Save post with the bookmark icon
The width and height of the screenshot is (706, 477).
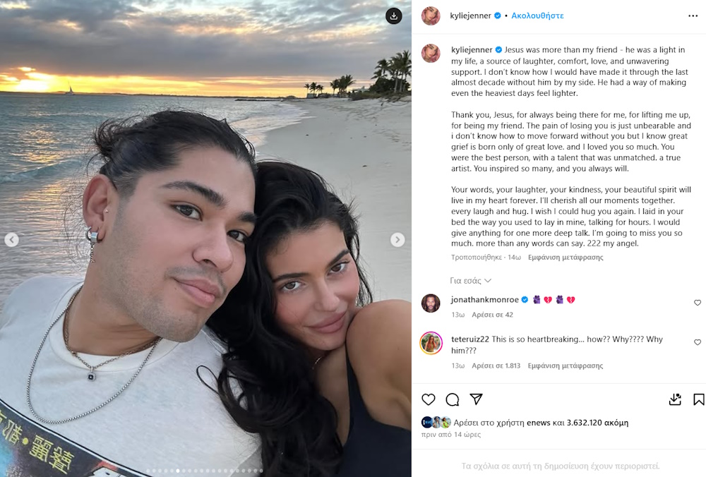pos(698,399)
